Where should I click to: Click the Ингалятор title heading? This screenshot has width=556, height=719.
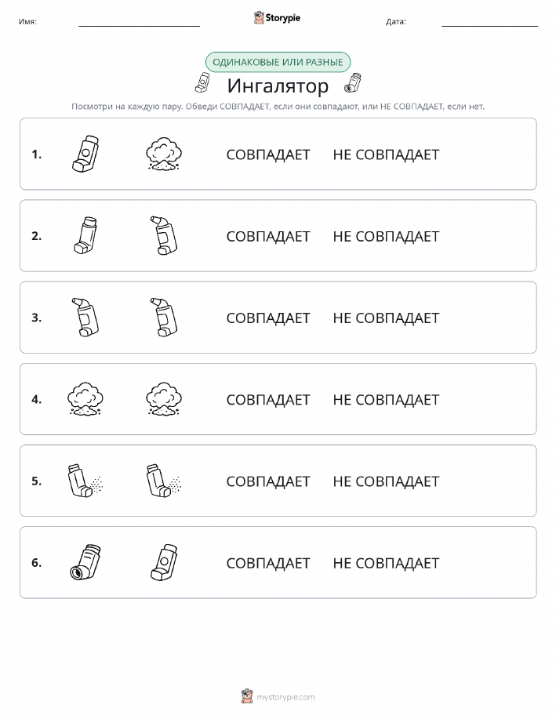coord(278,85)
